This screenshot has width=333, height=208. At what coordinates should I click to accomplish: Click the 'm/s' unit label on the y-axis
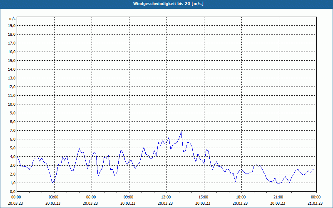(12, 19)
